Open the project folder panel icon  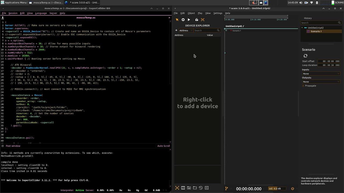click(x=195, y=188)
